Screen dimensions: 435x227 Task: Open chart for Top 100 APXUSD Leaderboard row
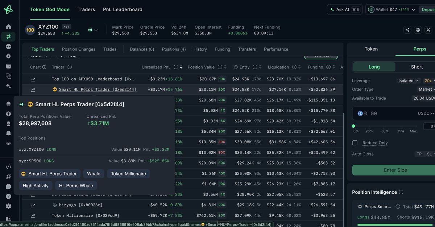click(33, 79)
